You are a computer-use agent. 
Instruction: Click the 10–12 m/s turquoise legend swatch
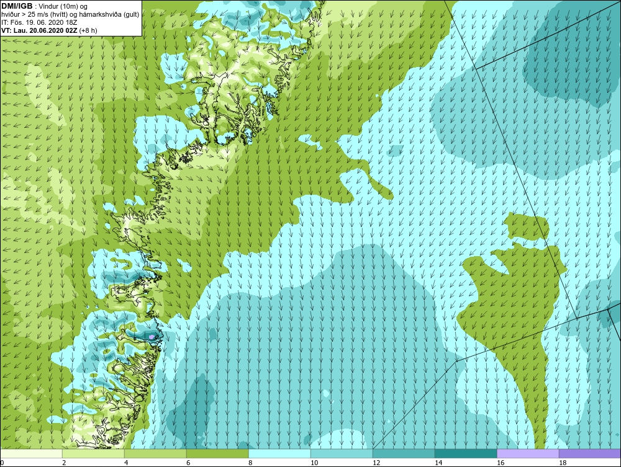[342, 453]
